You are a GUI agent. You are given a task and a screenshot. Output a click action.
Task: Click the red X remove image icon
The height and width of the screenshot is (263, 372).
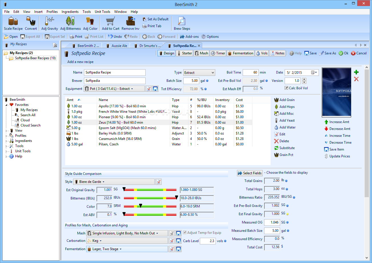[356, 79]
